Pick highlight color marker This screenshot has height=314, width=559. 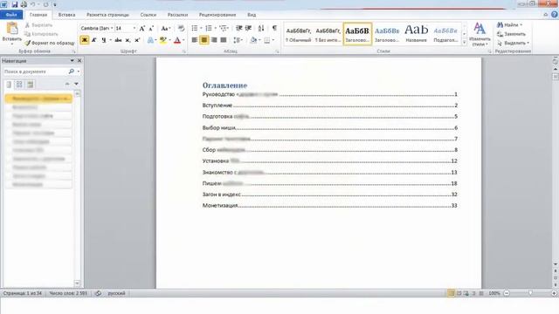pos(163,40)
